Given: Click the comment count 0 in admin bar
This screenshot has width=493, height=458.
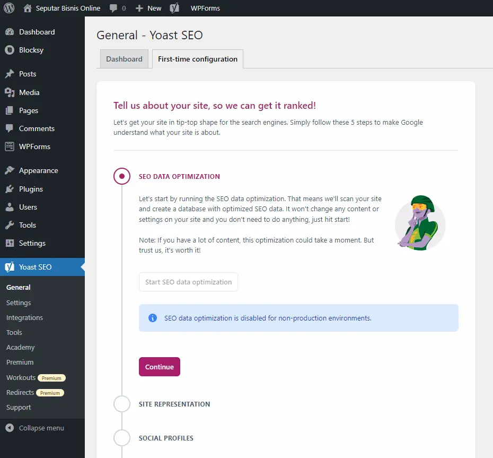Looking at the screenshot, I should 124,8.
